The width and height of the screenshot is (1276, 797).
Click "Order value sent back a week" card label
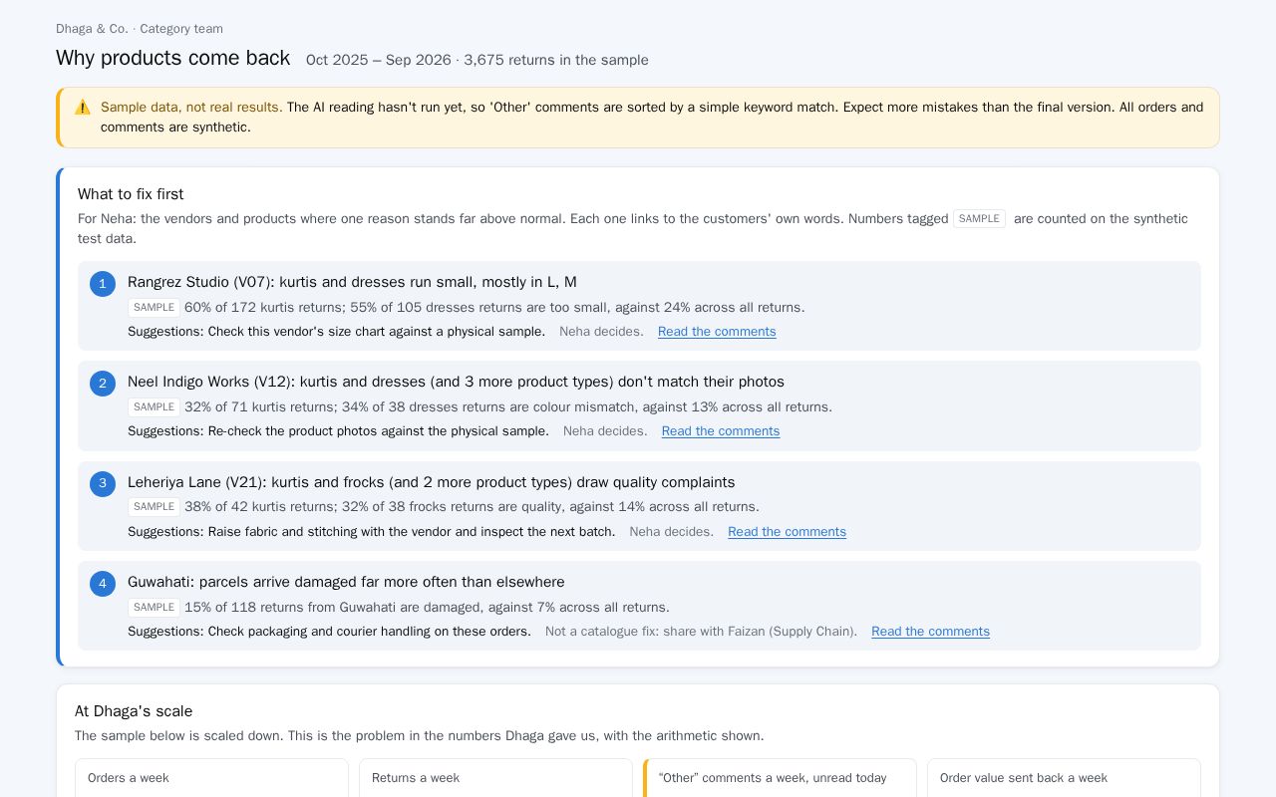[x=1024, y=778]
